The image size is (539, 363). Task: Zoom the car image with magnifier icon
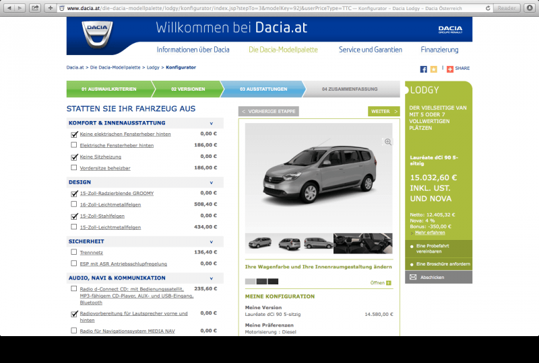[x=388, y=142]
